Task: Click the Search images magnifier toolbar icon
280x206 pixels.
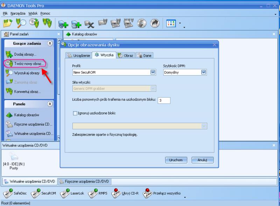Action: (x=21, y=23)
